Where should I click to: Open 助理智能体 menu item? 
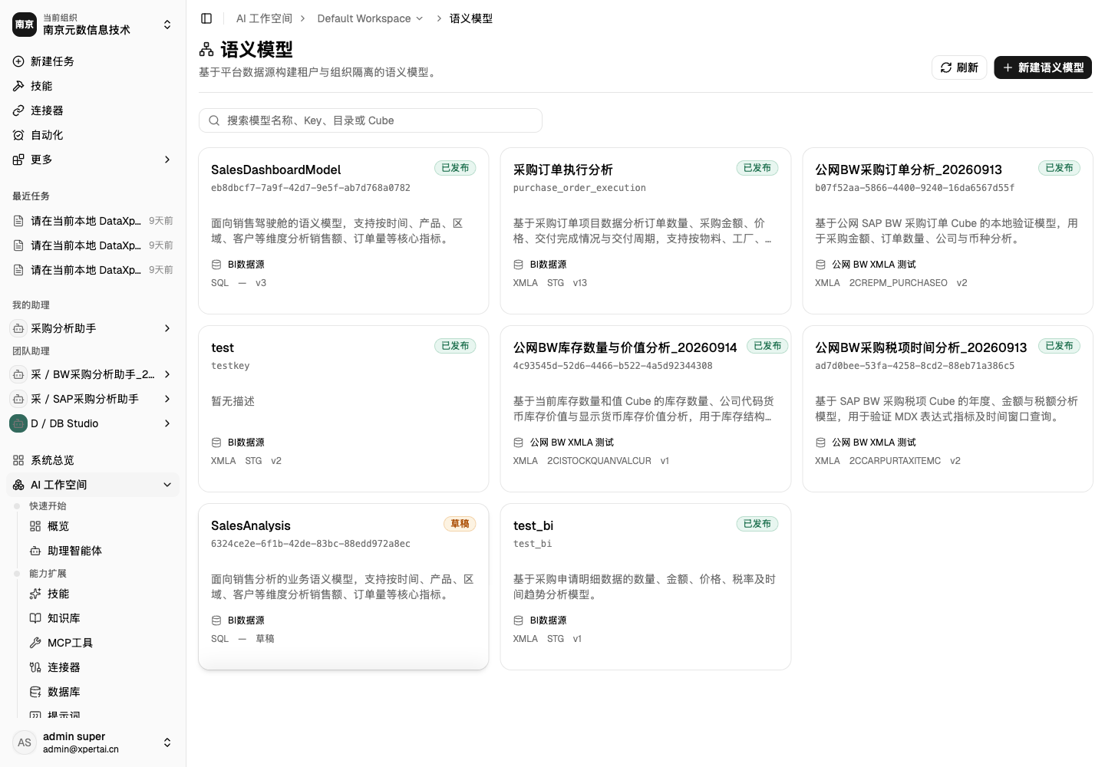click(101, 551)
